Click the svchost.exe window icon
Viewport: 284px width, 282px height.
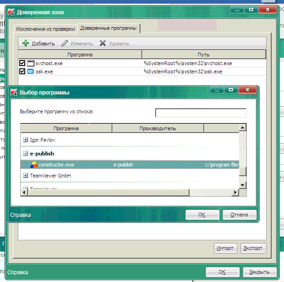pyautogui.click(x=31, y=63)
